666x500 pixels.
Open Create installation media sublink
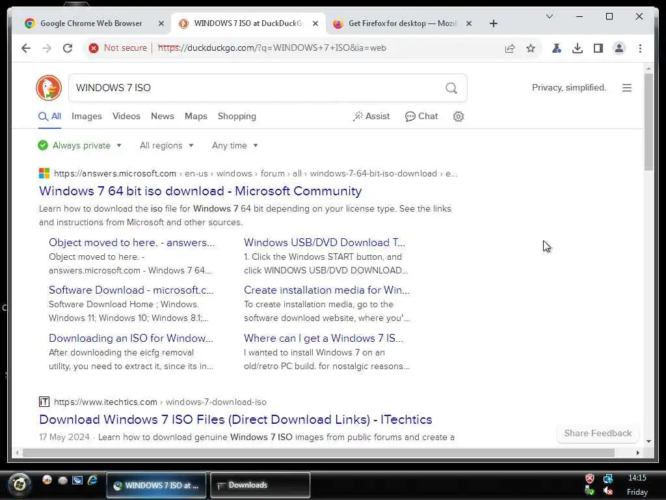(x=326, y=290)
